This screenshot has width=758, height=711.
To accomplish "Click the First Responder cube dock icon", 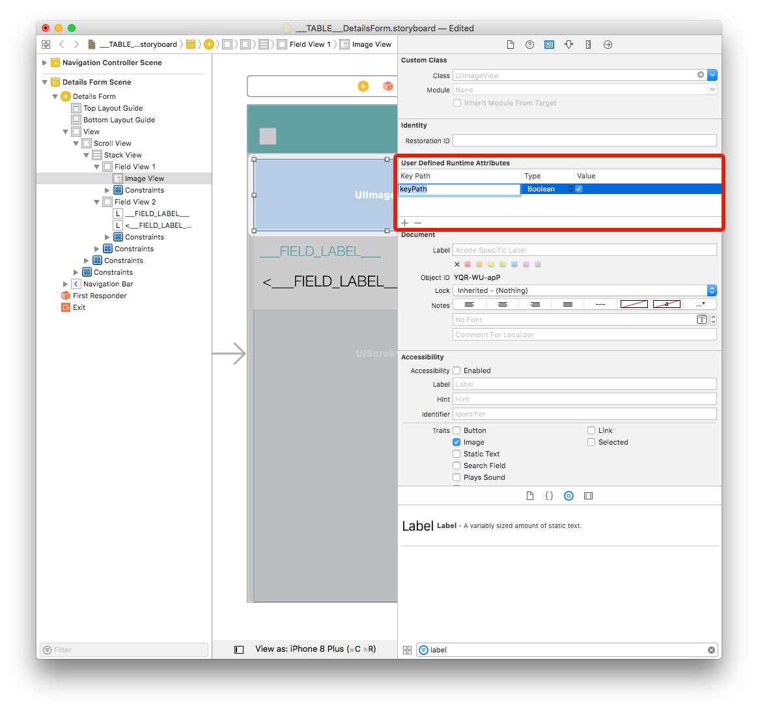I will tap(387, 86).
